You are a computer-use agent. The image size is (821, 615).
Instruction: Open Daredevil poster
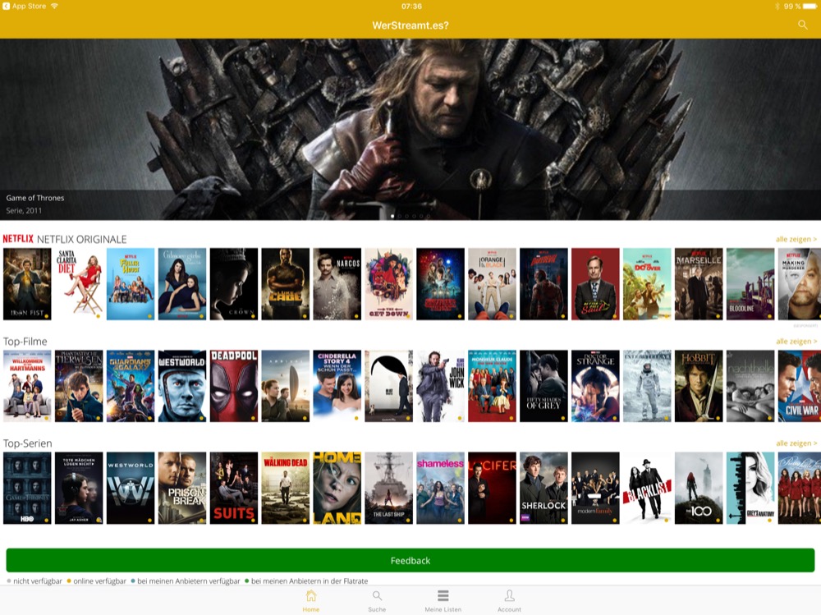pos(544,284)
